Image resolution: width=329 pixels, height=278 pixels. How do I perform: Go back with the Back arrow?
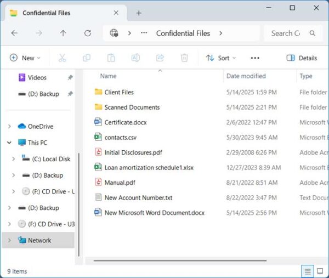point(14,33)
